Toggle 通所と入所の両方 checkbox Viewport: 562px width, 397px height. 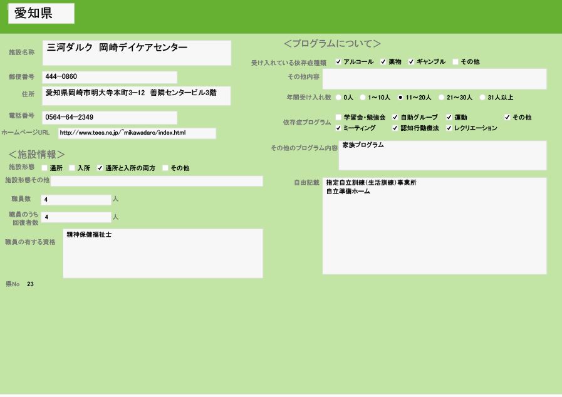point(100,168)
